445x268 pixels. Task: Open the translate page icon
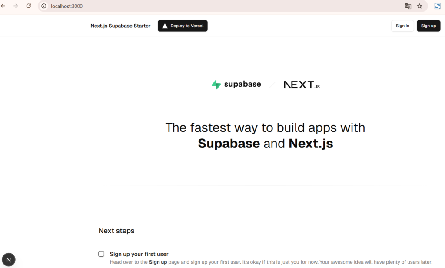point(408,6)
